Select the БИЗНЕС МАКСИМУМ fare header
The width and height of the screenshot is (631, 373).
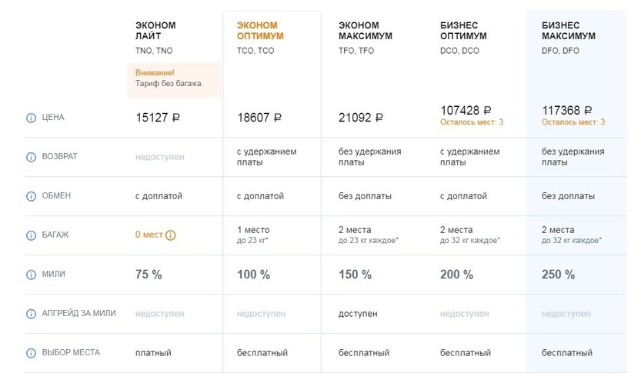568,31
